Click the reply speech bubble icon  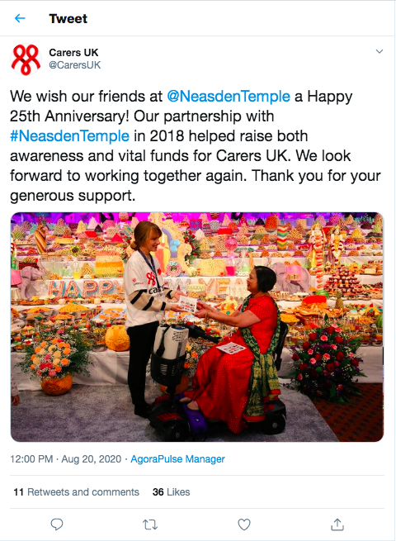click(57, 524)
